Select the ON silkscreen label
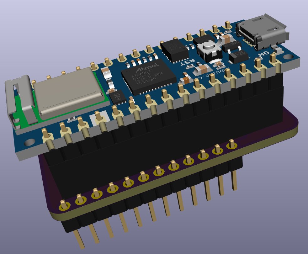 (x=263, y=53)
